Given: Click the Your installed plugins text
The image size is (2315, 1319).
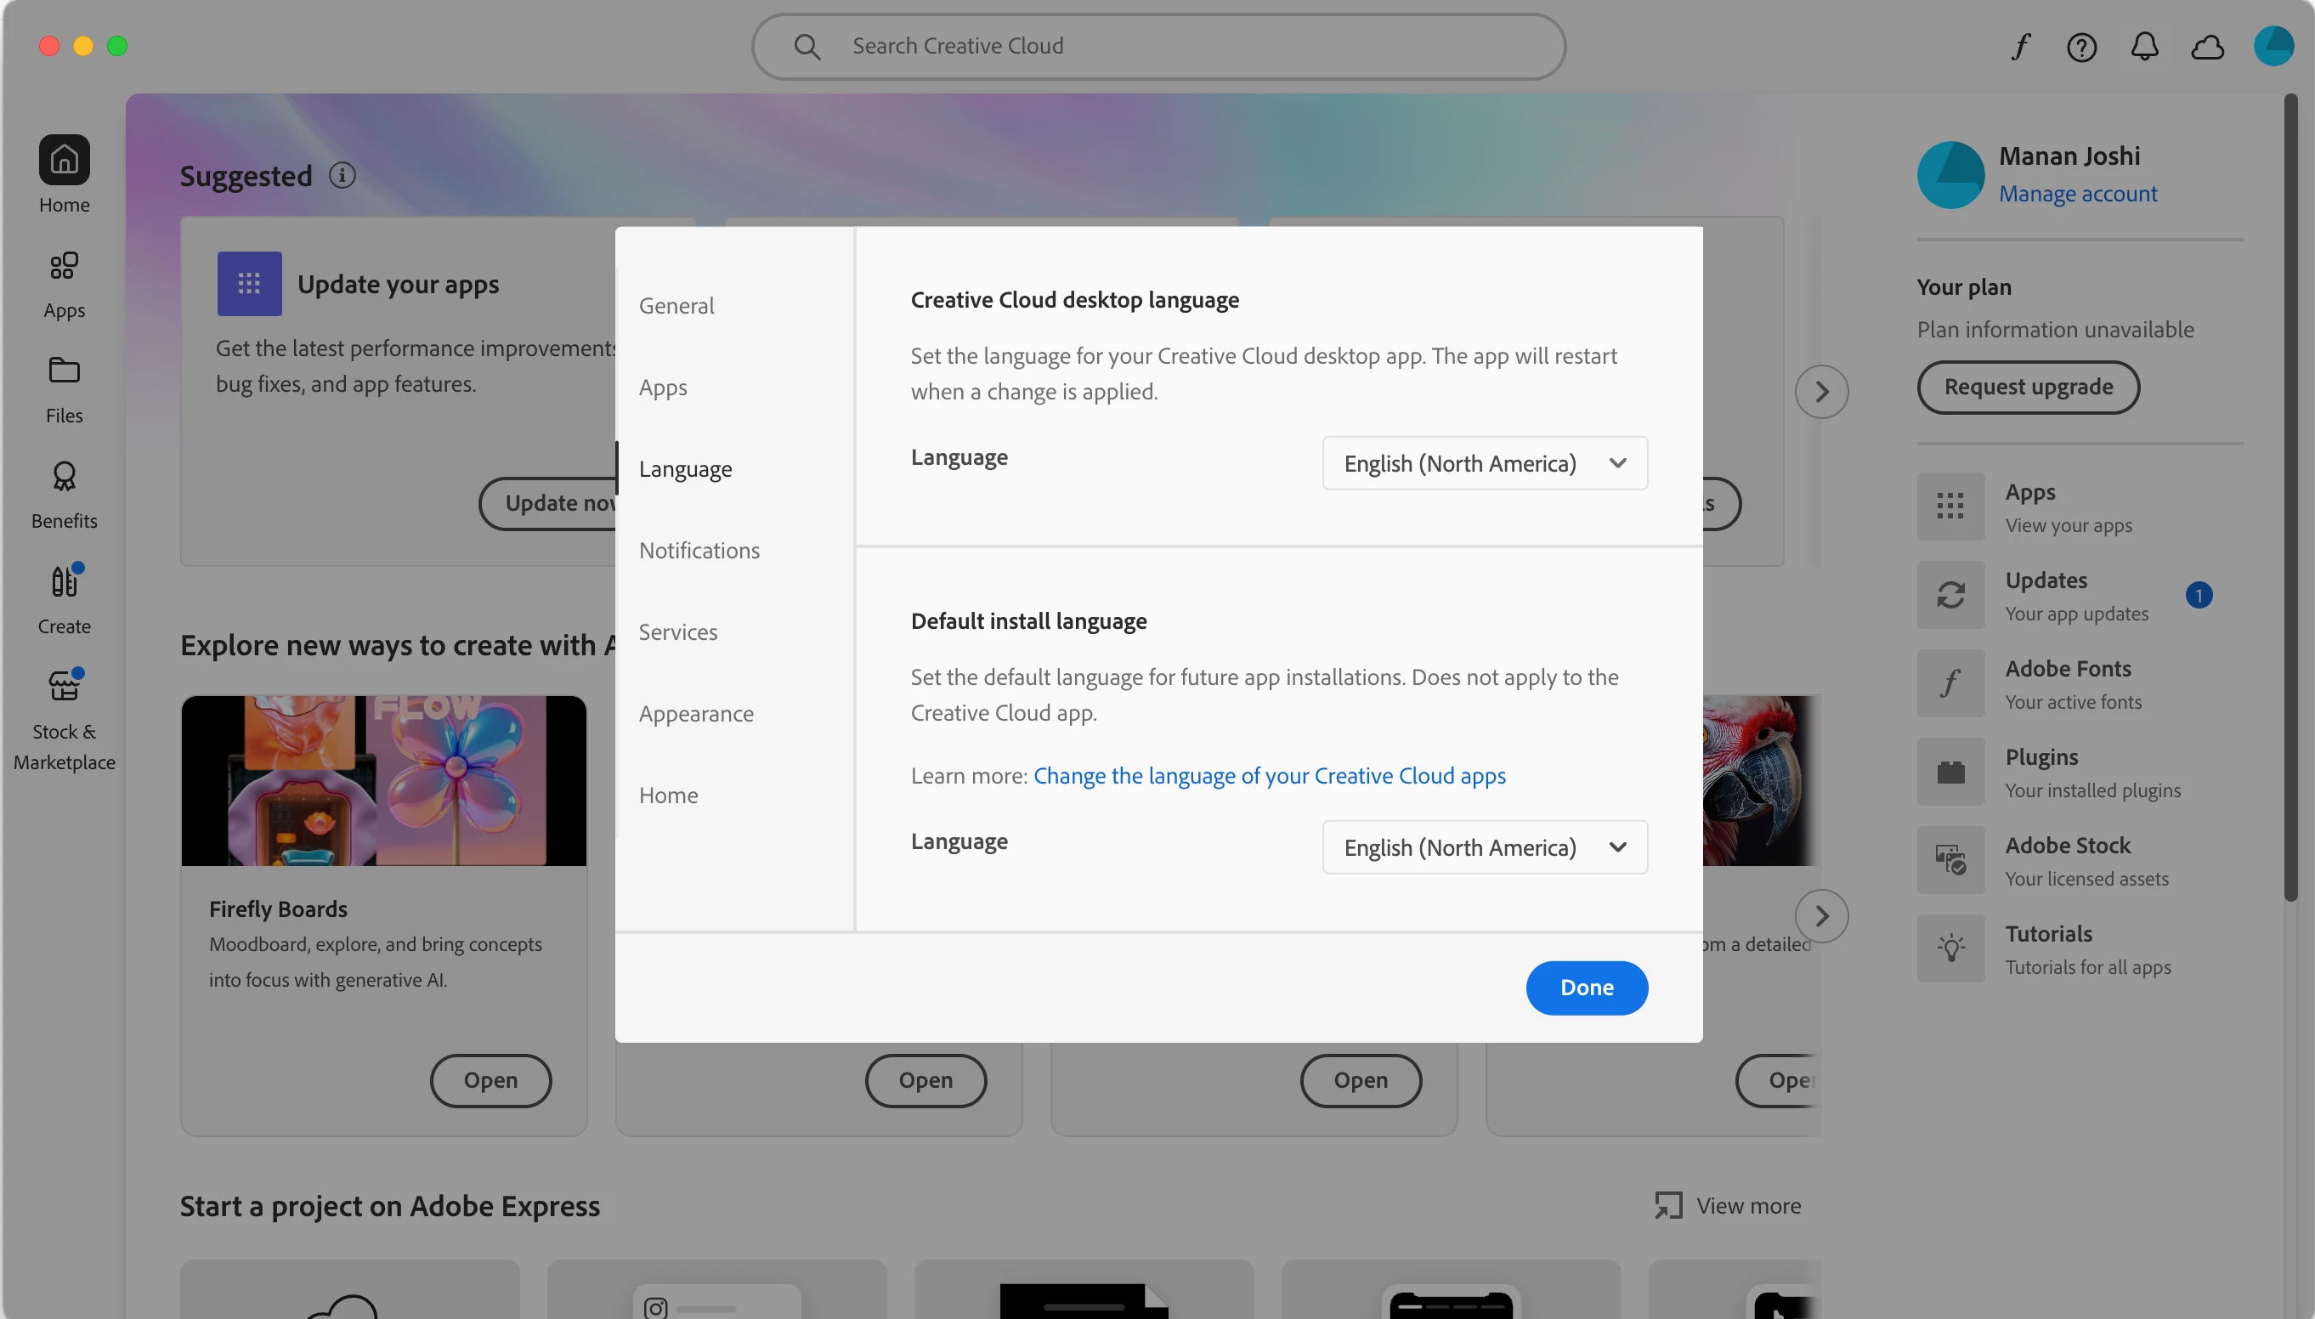Looking at the screenshot, I should [x=2093, y=790].
